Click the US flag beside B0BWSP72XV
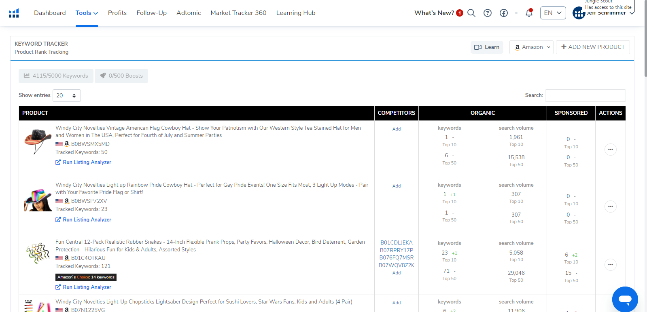 (59, 201)
